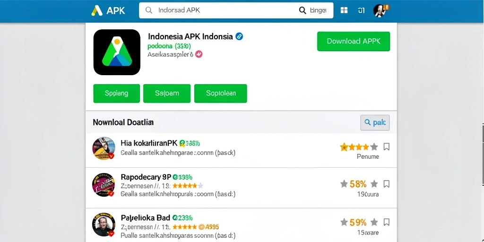This screenshot has width=484, height=242.
Task: Open the Rapodecary 9P title link
Action: (146, 177)
